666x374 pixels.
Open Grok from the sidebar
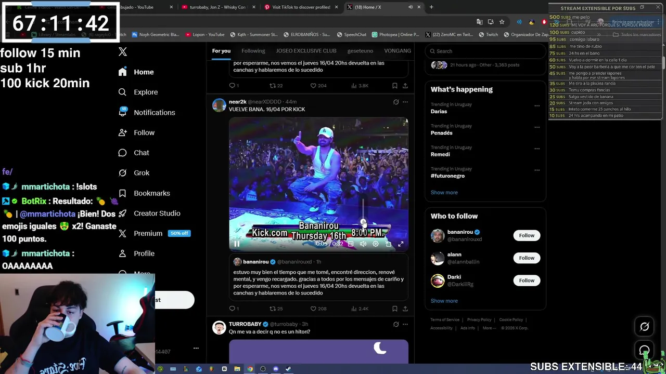tap(134, 173)
